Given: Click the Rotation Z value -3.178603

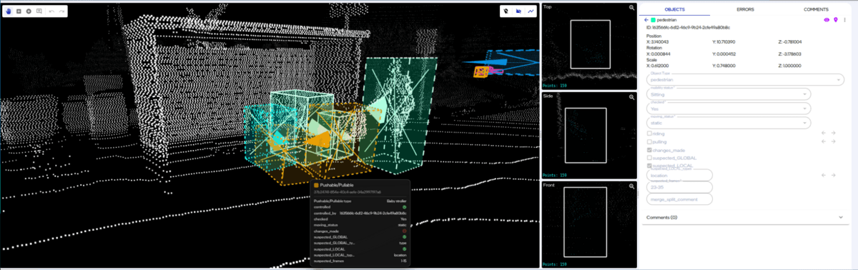Looking at the screenshot, I should click(789, 54).
